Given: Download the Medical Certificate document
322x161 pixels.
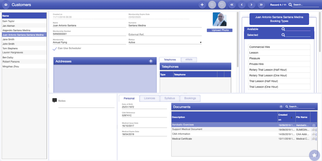Looking at the screenshot, I should click(x=314, y=139).
